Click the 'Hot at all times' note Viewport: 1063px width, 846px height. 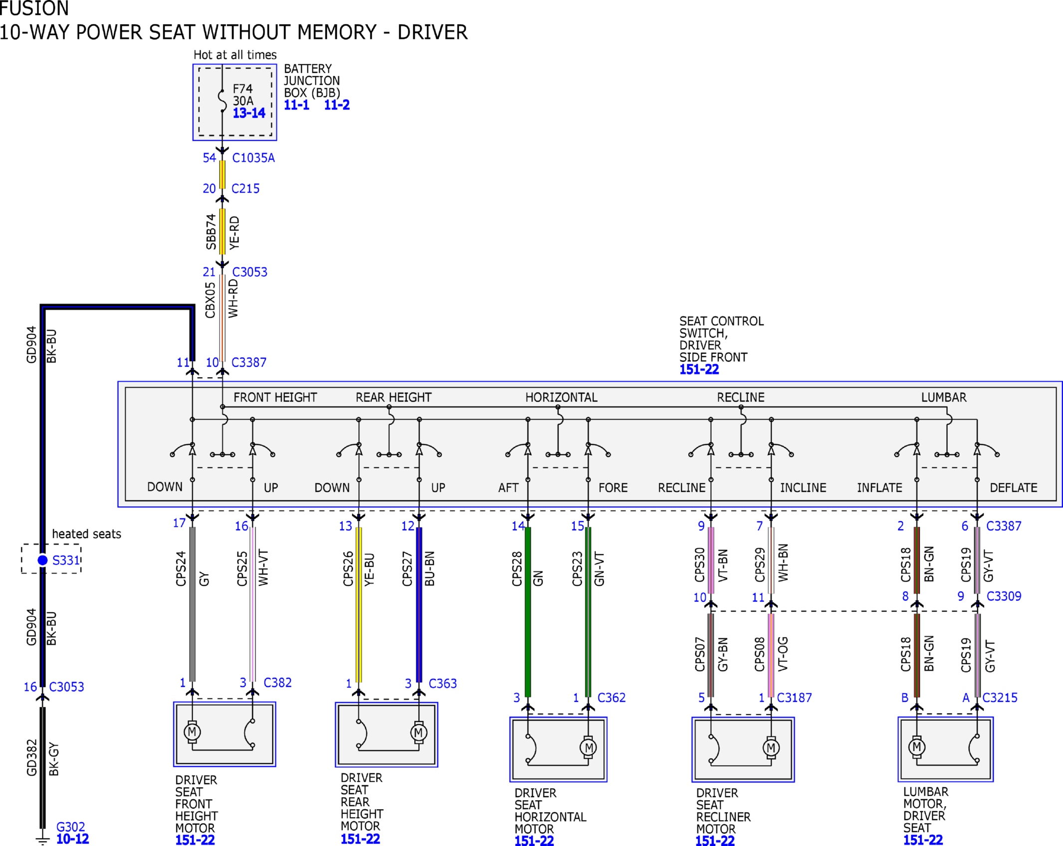pyautogui.click(x=235, y=55)
